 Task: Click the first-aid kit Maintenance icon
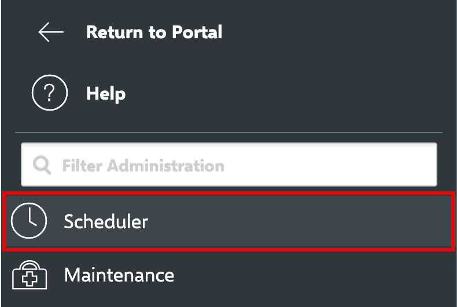(x=28, y=274)
